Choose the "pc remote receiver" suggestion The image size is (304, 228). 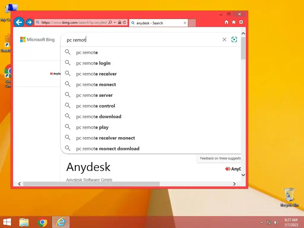click(x=151, y=74)
